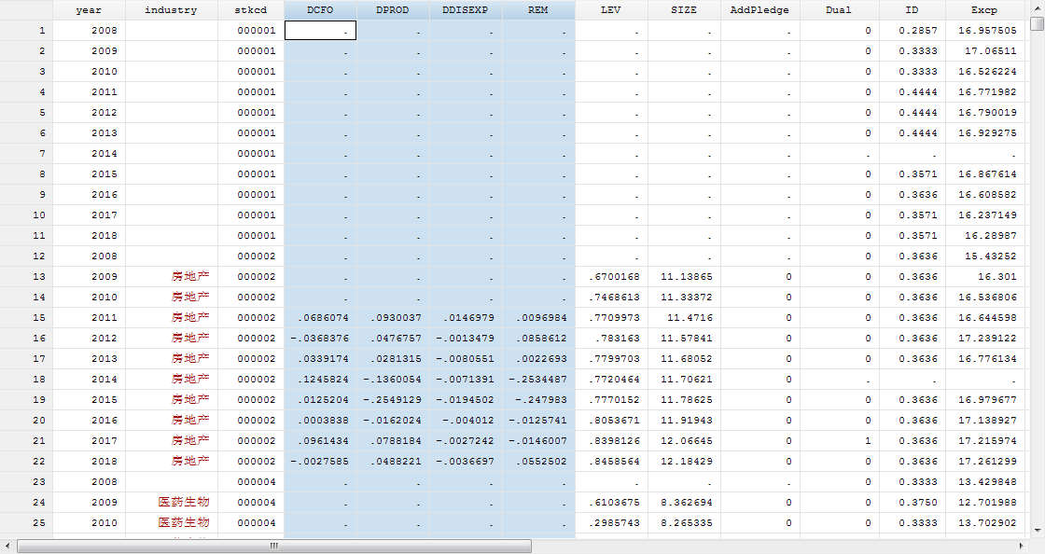The width and height of the screenshot is (1045, 554).
Task: Select row number 7 header
Action: [x=27, y=153]
